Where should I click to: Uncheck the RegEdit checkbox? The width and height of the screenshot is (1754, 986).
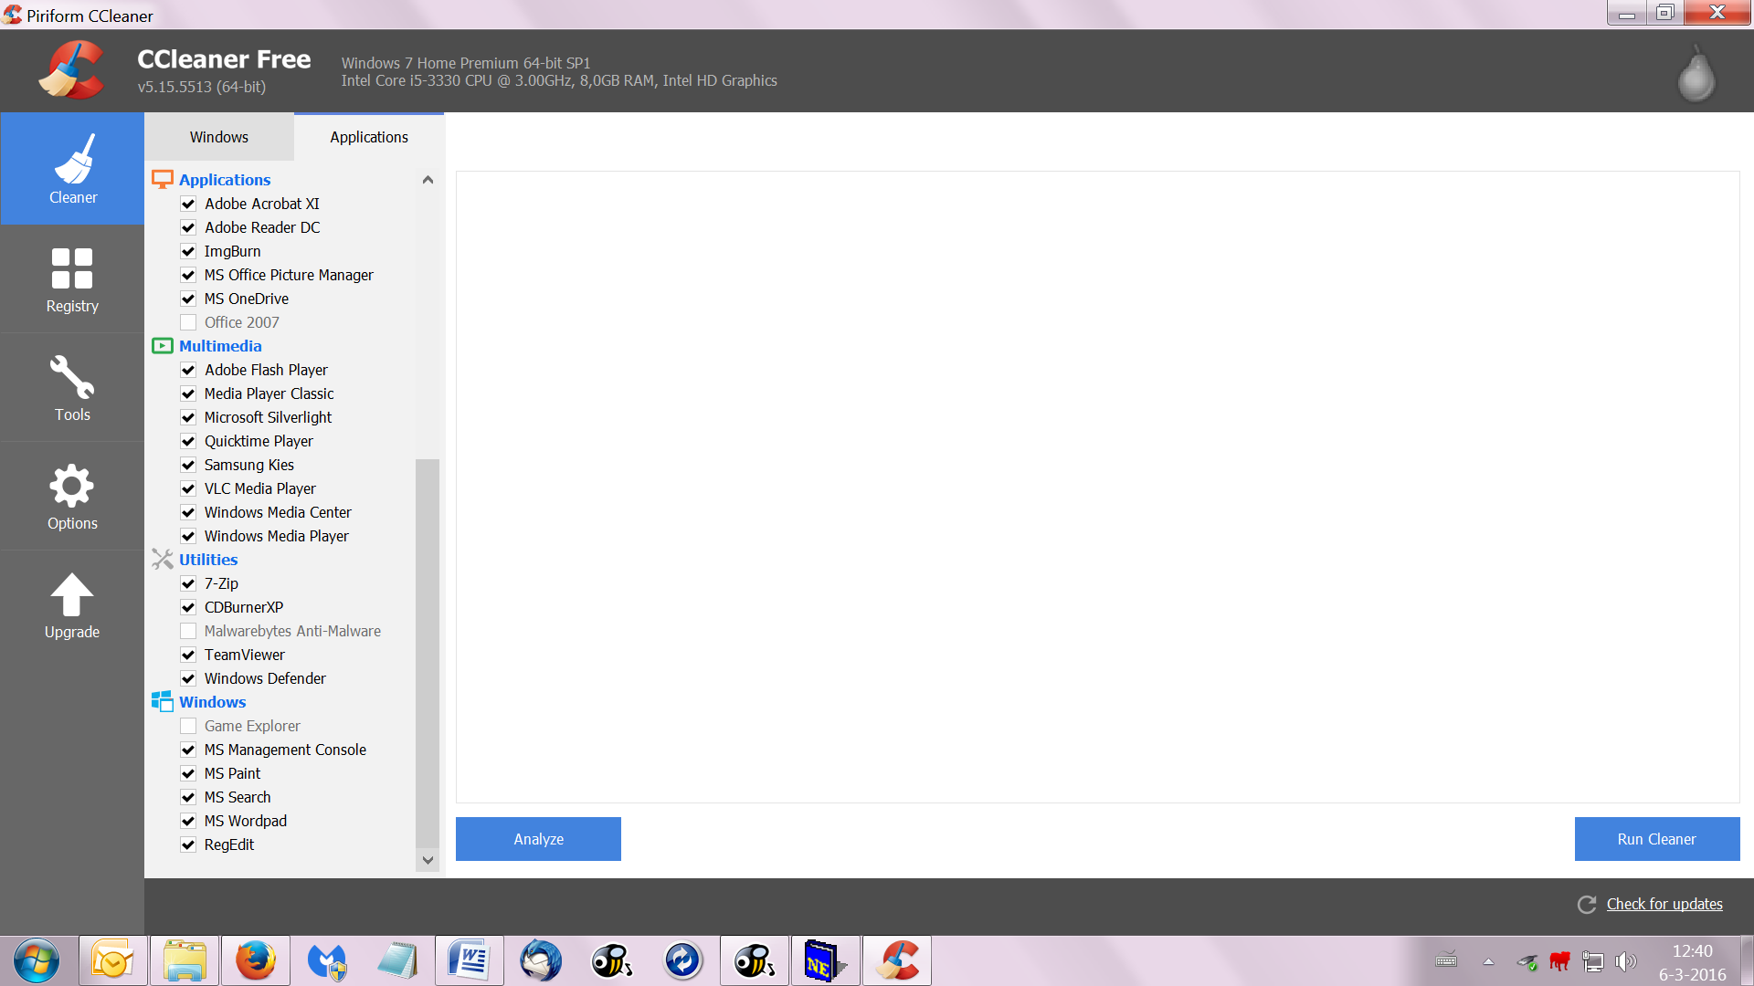pos(188,844)
